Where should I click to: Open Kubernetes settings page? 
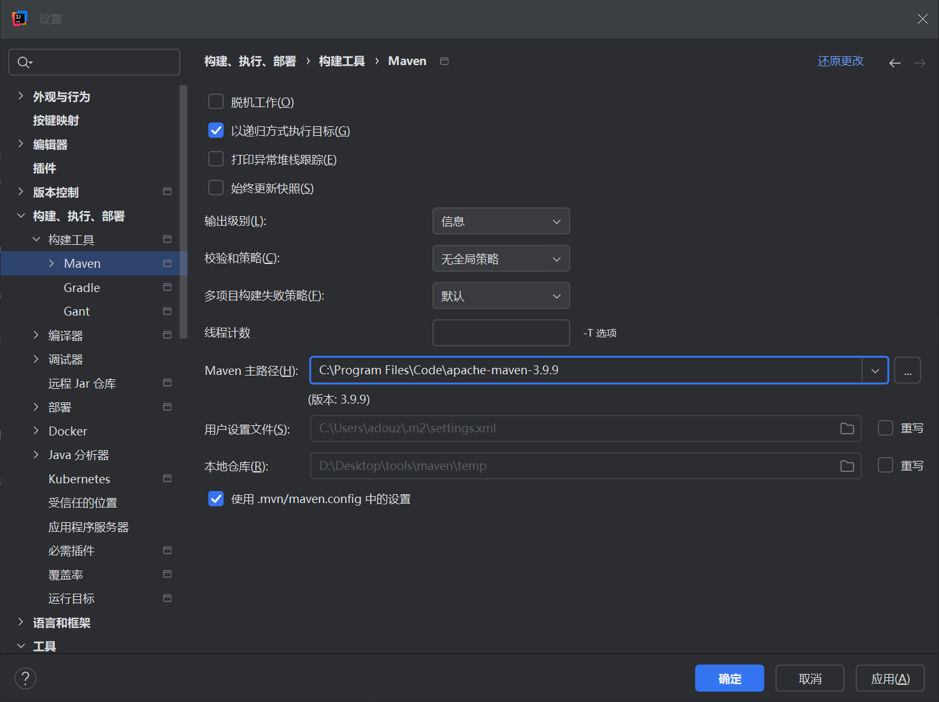pyautogui.click(x=80, y=479)
